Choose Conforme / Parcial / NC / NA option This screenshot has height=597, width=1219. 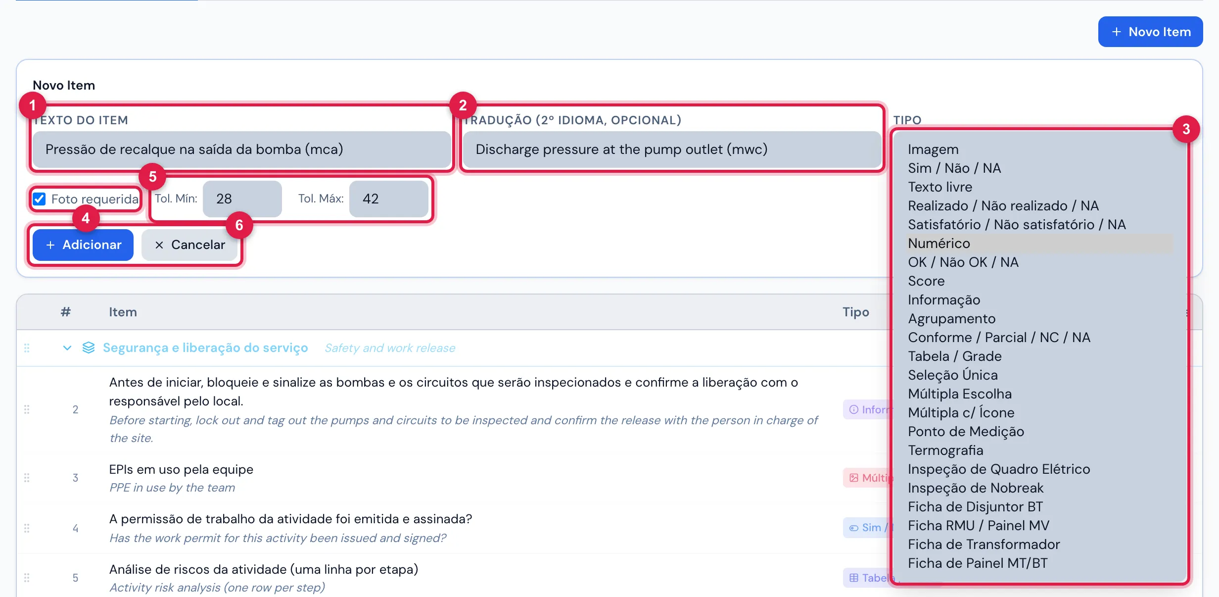[1040, 338]
